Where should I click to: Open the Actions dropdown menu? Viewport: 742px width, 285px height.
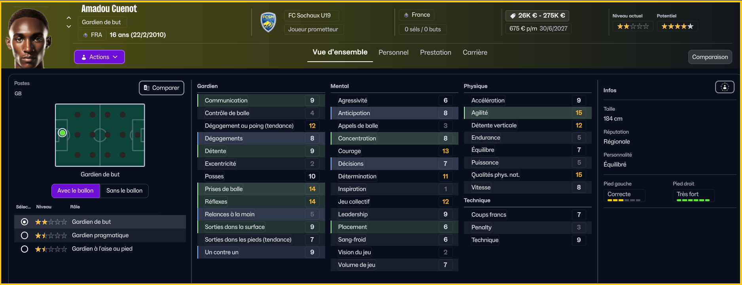click(99, 57)
